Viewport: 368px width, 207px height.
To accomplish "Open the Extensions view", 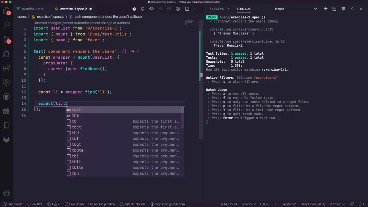I will [6, 68].
